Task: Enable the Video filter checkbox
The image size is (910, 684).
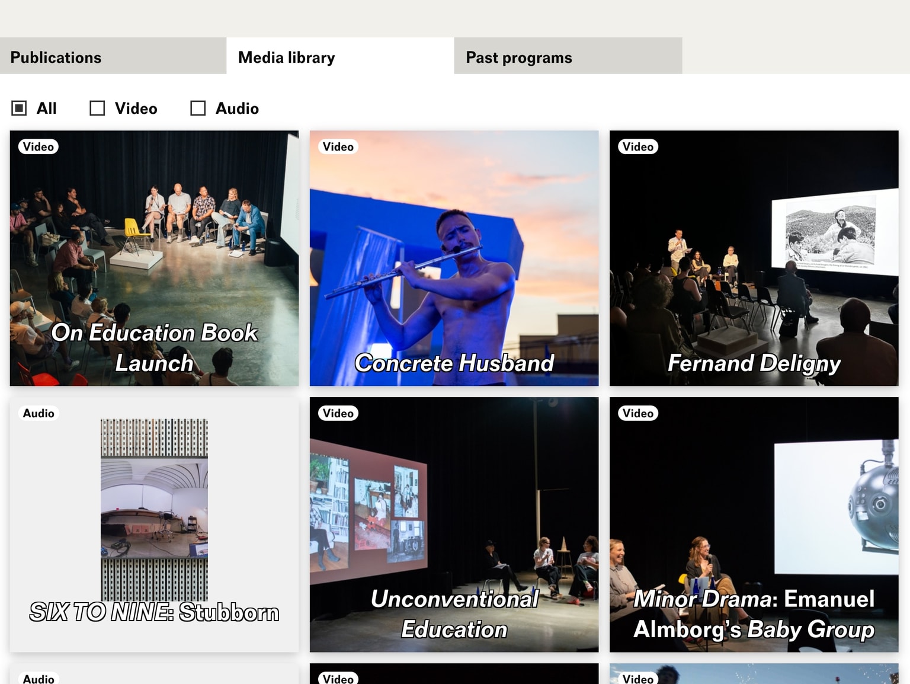Action: (x=97, y=108)
